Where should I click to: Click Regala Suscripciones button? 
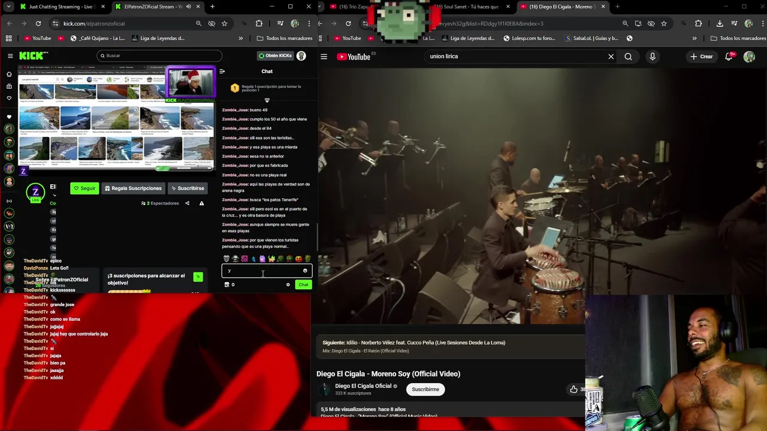click(133, 188)
